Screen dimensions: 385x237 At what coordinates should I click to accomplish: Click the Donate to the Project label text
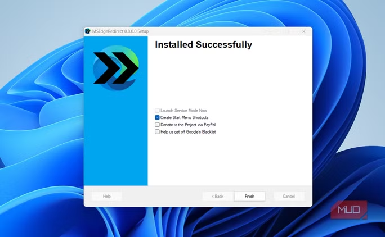(188, 125)
